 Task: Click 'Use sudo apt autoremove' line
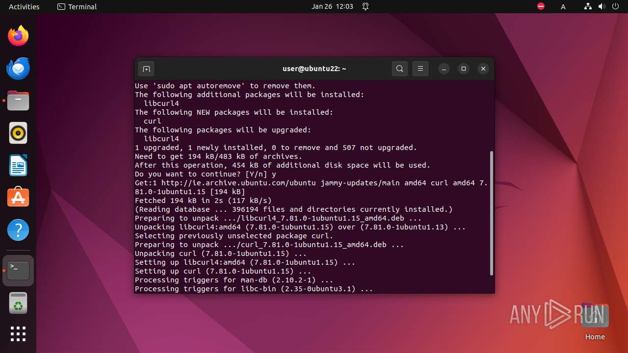coord(225,86)
